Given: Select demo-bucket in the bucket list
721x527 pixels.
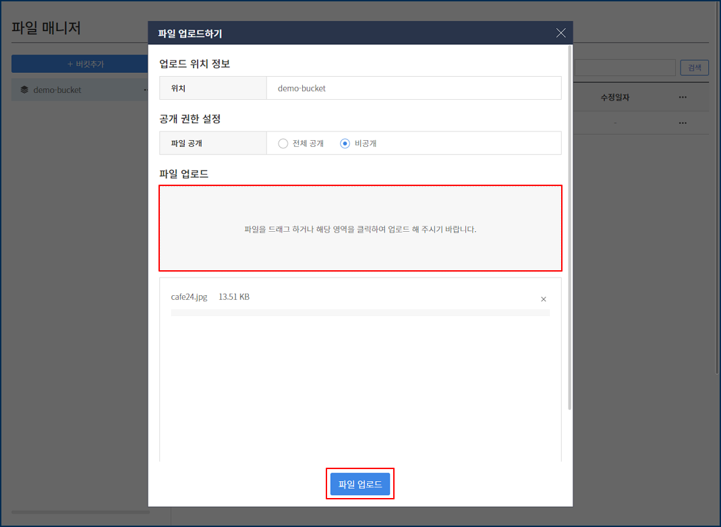Looking at the screenshot, I should tap(57, 90).
